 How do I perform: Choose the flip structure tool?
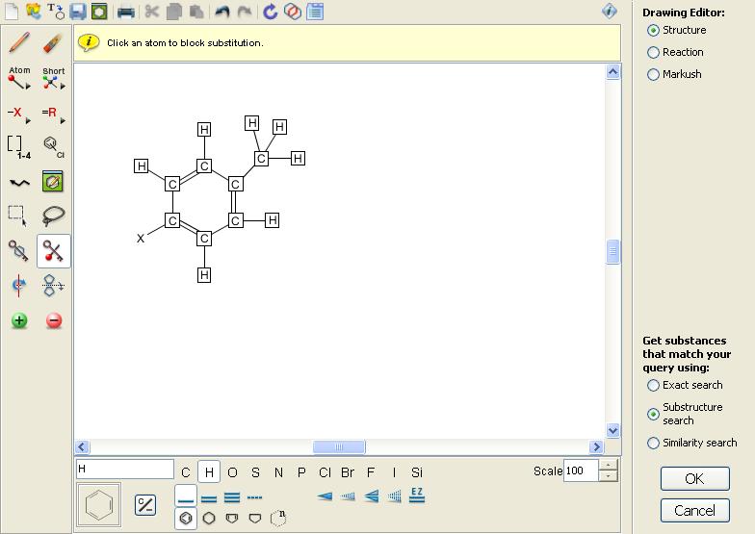[x=53, y=285]
